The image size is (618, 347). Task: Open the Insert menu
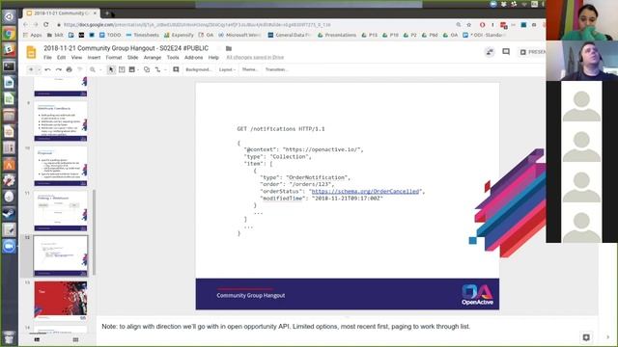point(94,58)
